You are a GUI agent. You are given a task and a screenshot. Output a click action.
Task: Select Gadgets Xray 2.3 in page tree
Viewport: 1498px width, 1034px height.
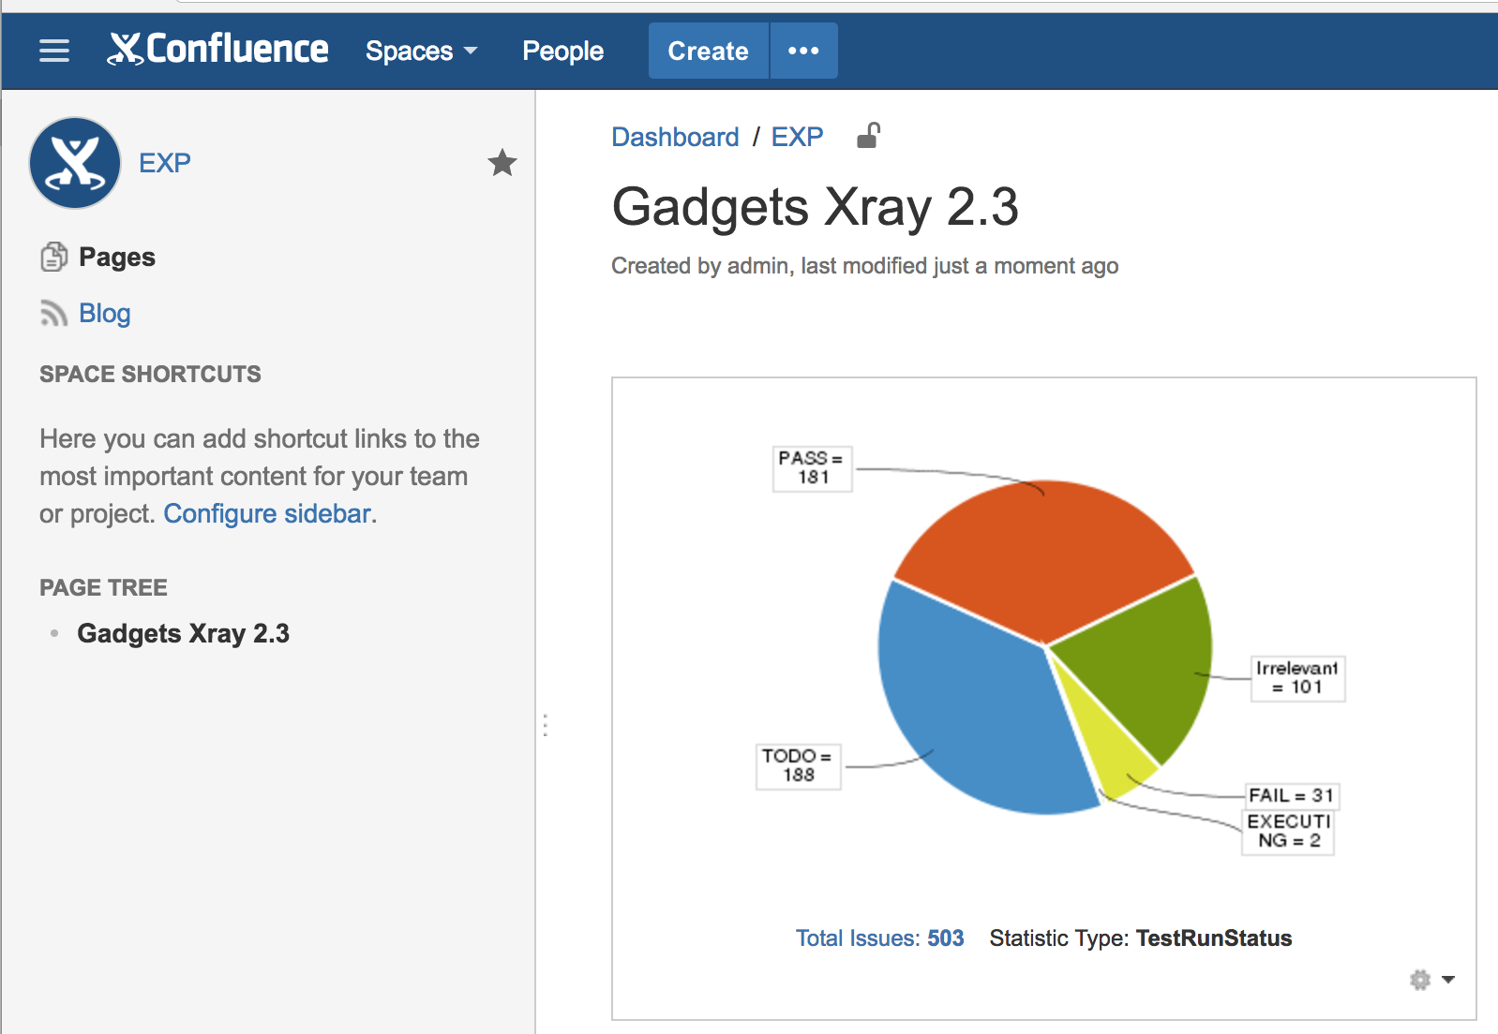coord(184,633)
